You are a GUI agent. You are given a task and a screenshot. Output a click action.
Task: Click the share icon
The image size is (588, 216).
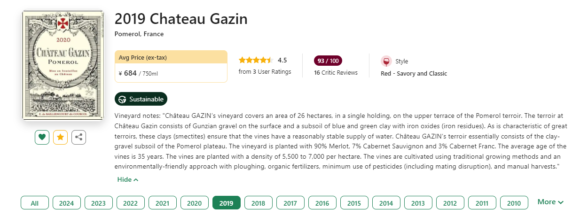pos(78,137)
